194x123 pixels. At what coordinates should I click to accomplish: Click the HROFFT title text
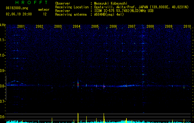pyautogui.click(x=32, y=2)
